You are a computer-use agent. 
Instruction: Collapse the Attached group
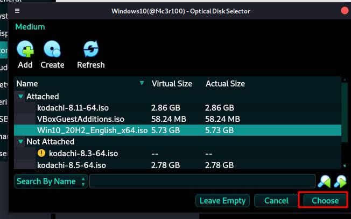point(21,97)
